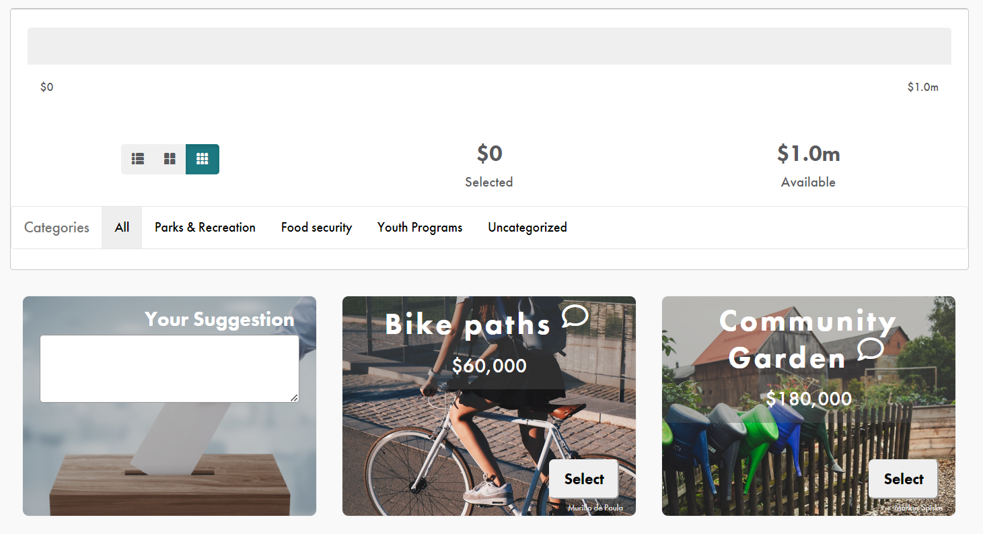Switch to list view layout
Viewport: 983px width, 534px height.
click(x=138, y=159)
